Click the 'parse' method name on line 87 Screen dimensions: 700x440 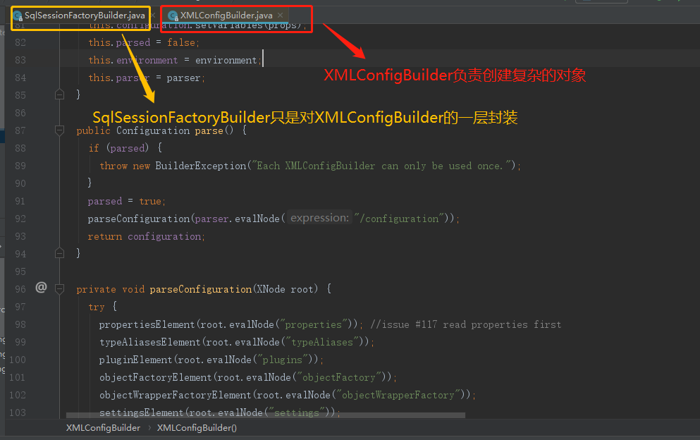point(209,131)
